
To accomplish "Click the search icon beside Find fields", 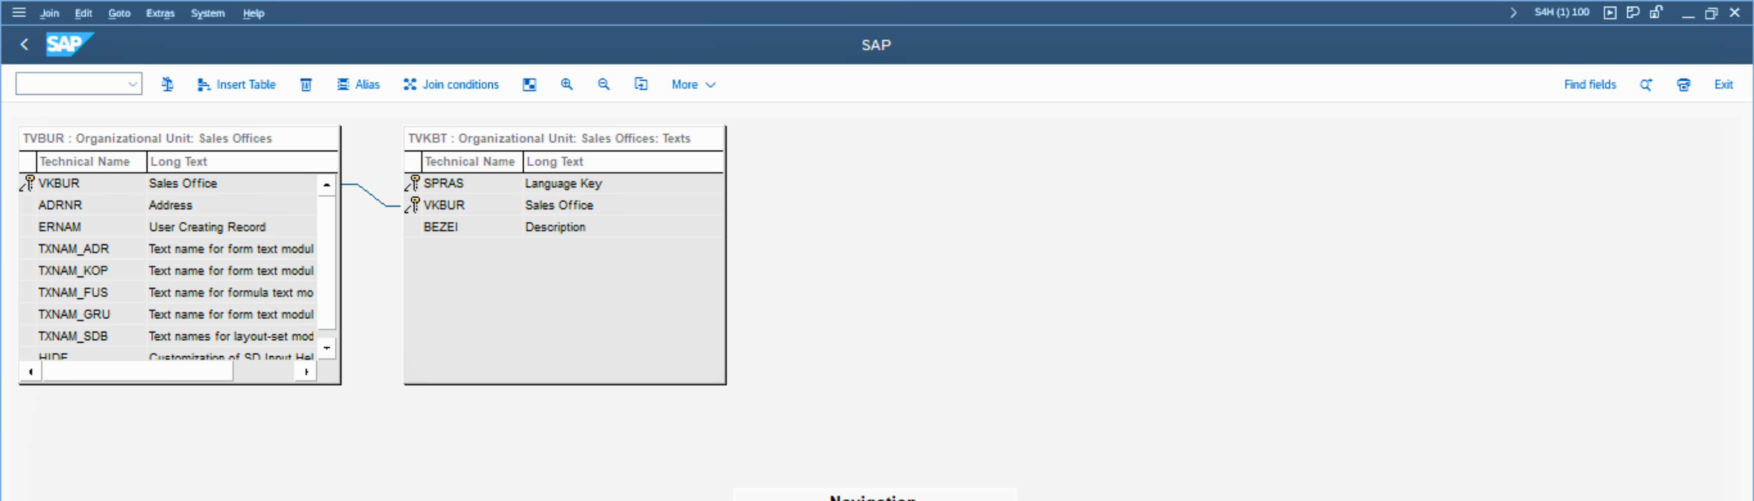I will click(1646, 84).
